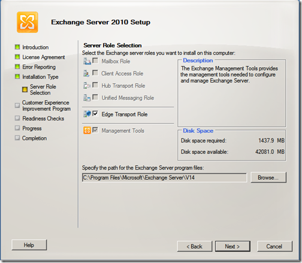
Task: Click the Disk space required label
Action: pyautogui.click(x=204, y=141)
